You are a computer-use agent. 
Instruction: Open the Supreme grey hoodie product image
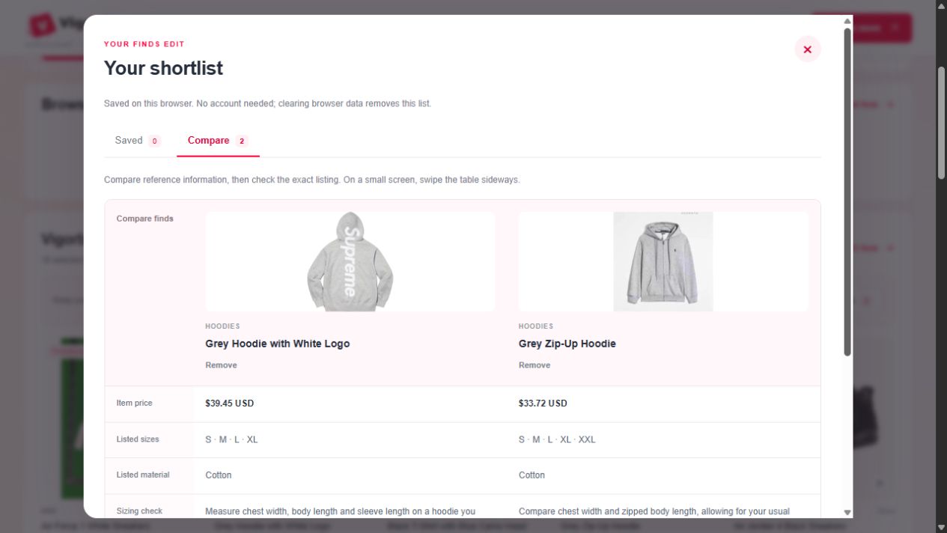point(350,261)
